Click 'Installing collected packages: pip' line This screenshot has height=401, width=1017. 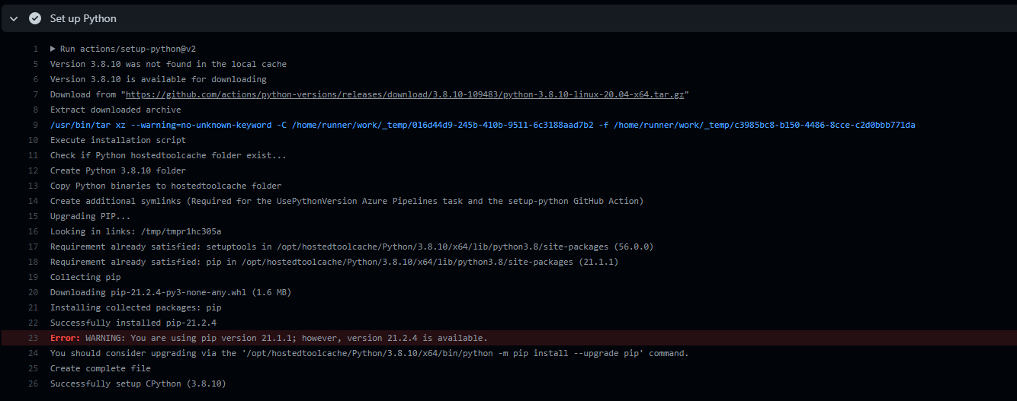tap(136, 307)
